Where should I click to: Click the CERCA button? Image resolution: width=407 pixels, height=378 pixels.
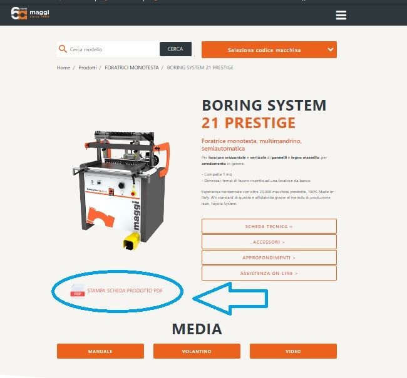[x=175, y=49]
